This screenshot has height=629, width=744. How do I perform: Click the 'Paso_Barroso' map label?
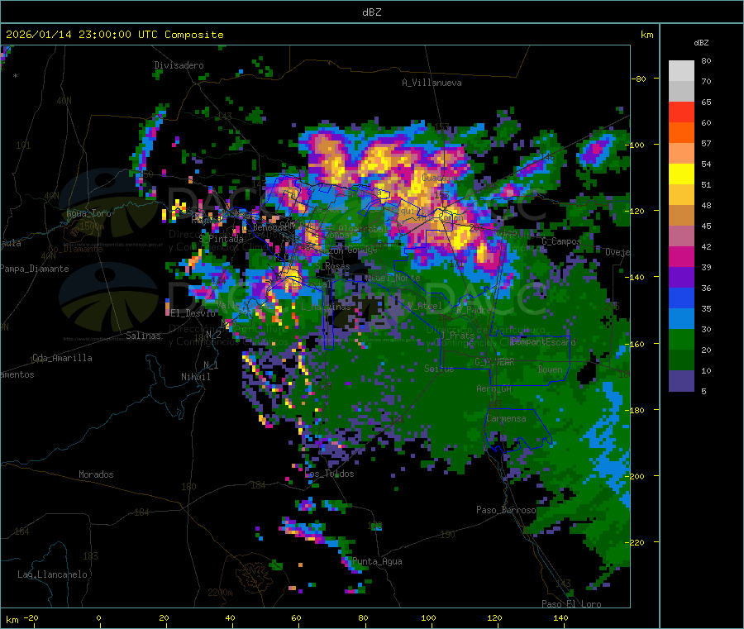tap(506, 510)
